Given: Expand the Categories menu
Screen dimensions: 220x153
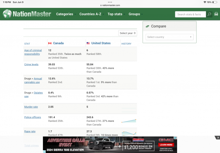Looking at the screenshot, I should (66, 14).
